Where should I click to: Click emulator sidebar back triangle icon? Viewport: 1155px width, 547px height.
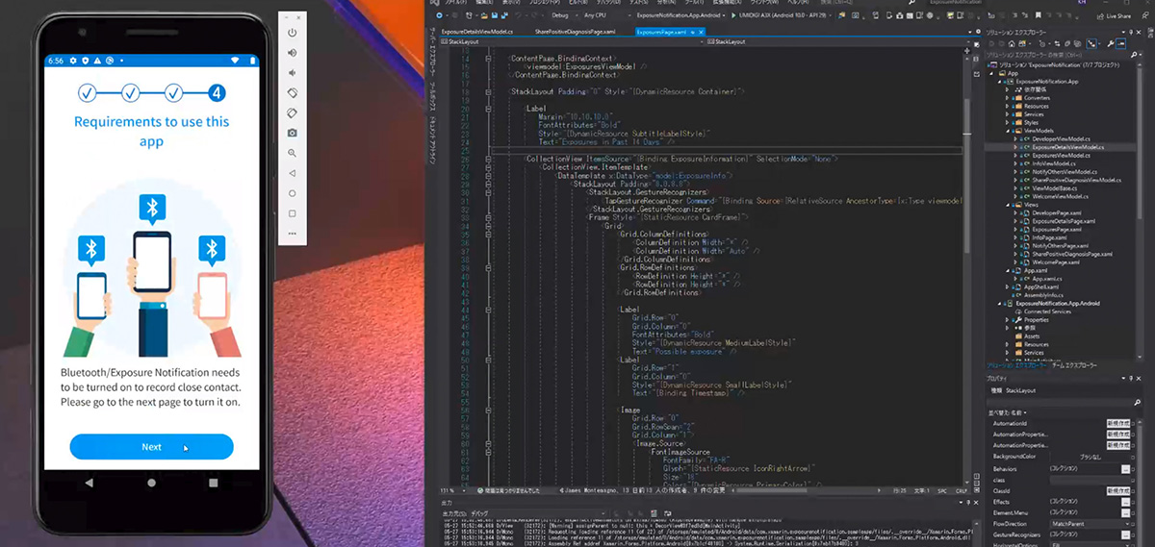pyautogui.click(x=293, y=173)
